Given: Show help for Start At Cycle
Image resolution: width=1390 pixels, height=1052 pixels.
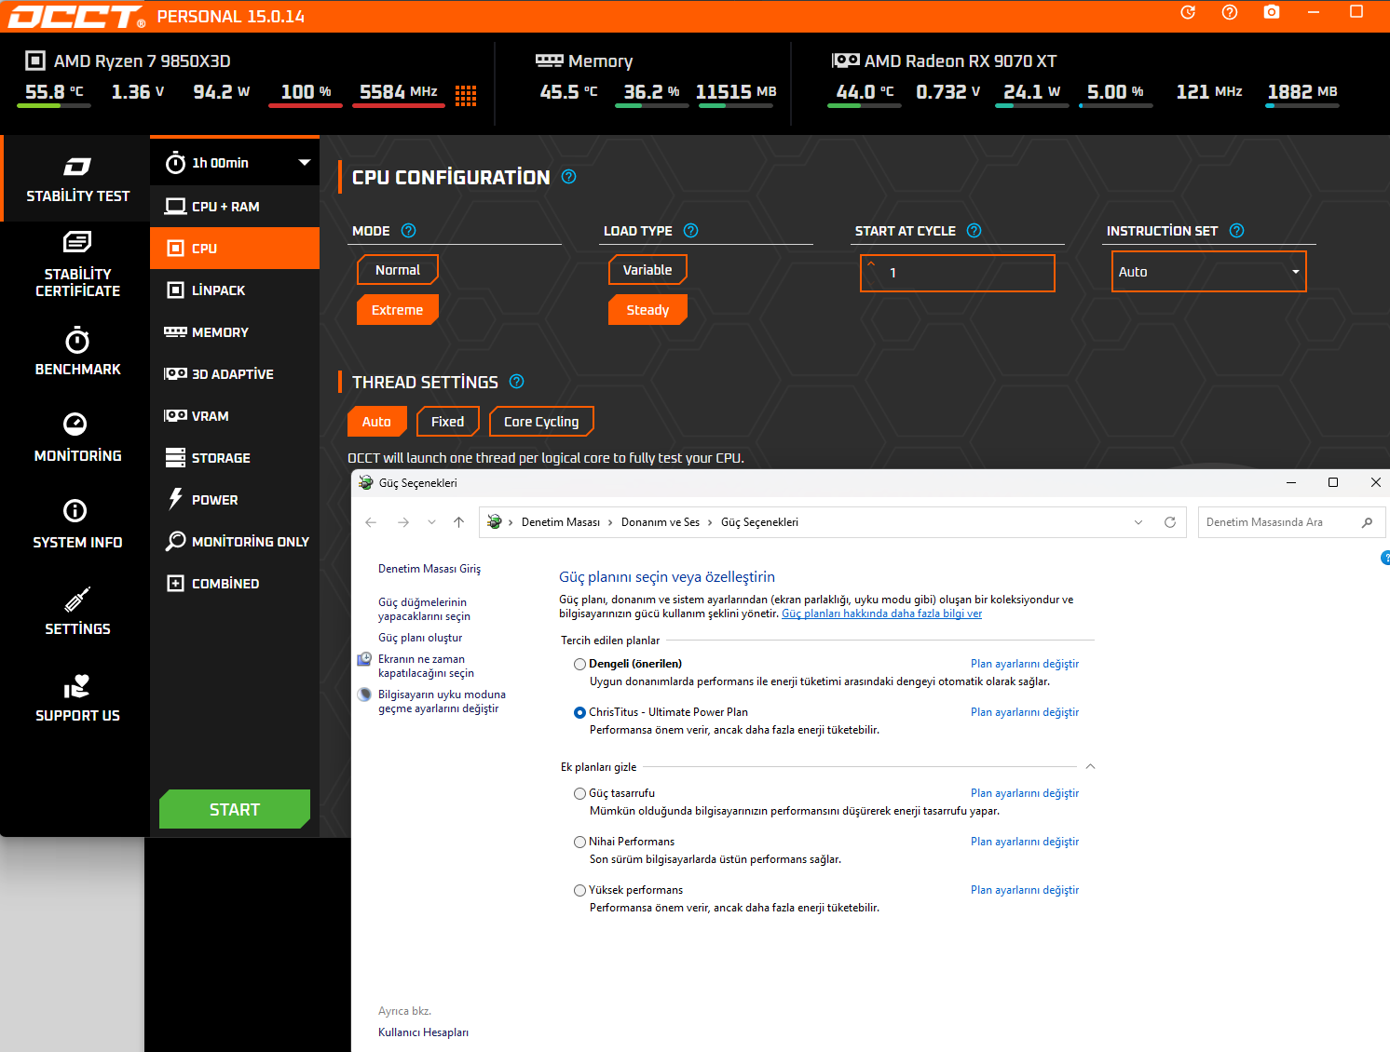Looking at the screenshot, I should (x=974, y=231).
